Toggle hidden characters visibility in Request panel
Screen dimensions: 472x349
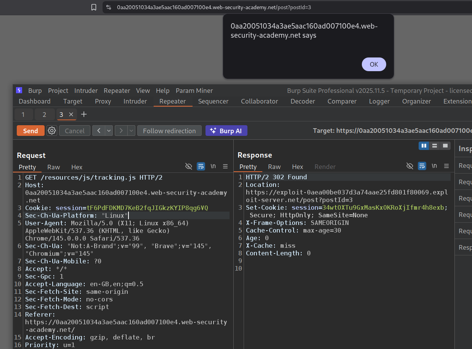[x=188, y=166]
